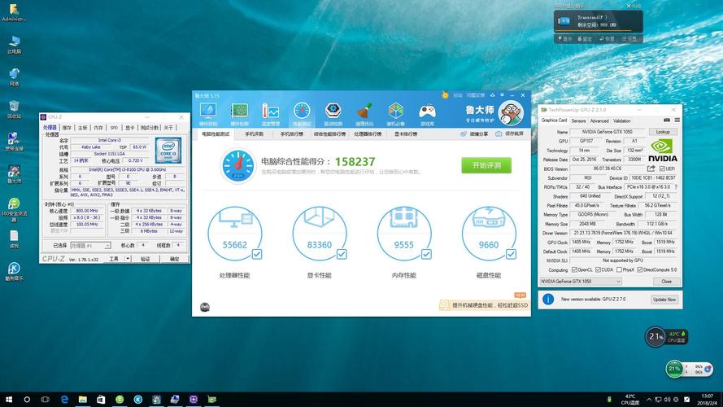723x407 pixels.
Task: Click the SSD upgrade promotion banner in Ludashi
Action: [484, 305]
